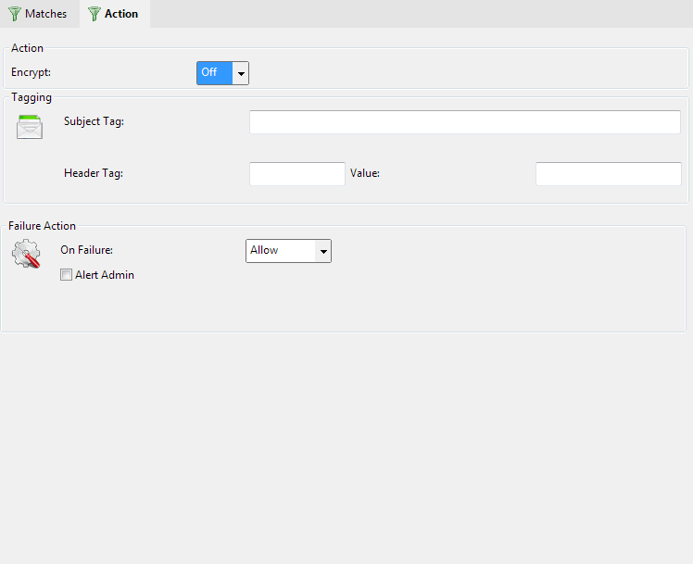Screen dimensions: 693x564
Task: Click the Header Tag: label
Action: tap(94, 173)
